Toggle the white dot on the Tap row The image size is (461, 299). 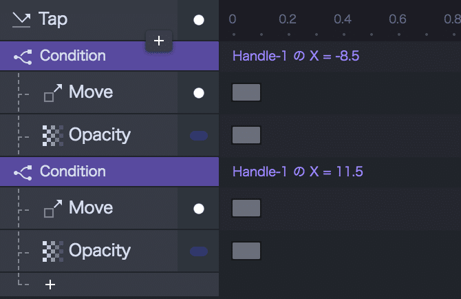(x=199, y=20)
